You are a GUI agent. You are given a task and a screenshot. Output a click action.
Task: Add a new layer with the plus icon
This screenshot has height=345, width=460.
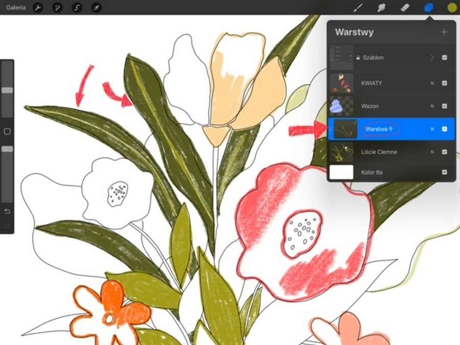point(444,32)
